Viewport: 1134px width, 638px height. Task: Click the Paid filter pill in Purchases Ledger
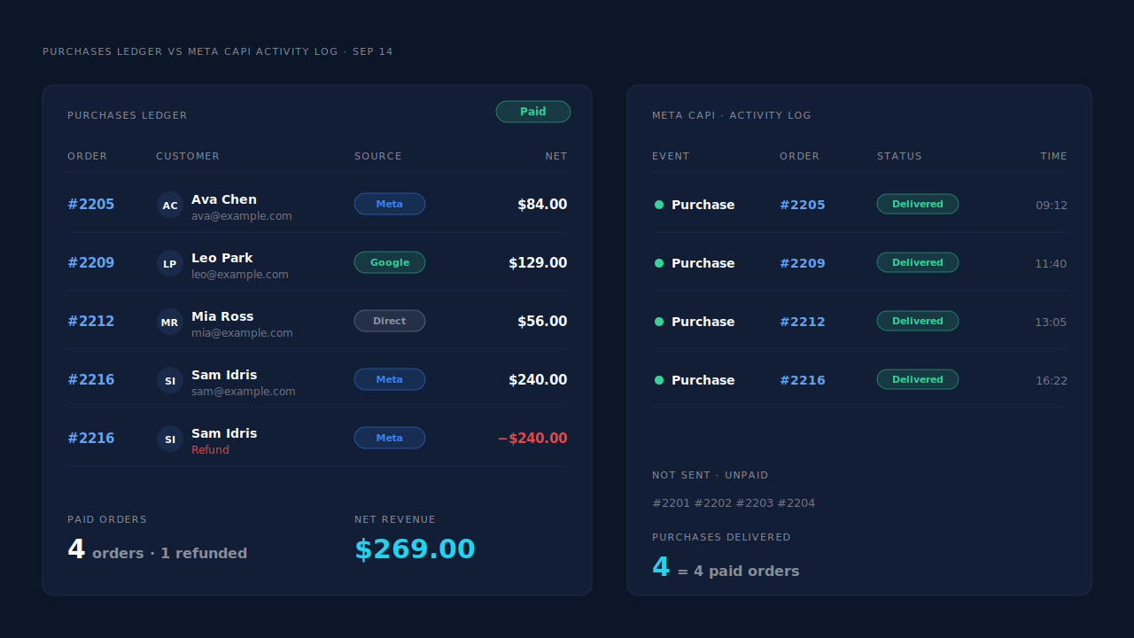click(533, 112)
